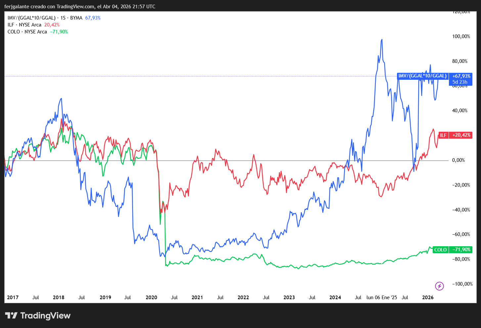Click the ferjgalante TradingView.com header text
Image resolution: width=481 pixels, height=328 pixels.
coord(80,7)
